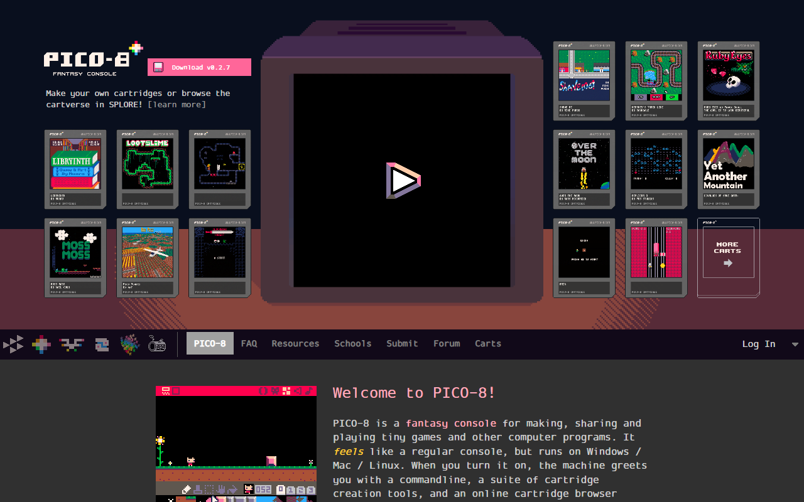The image size is (804, 502).
Task: Open the colorful plus PICO-8 nav icon
Action: pyautogui.click(x=41, y=344)
